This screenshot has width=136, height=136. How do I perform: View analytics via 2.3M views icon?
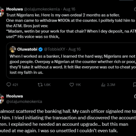point(103,85)
